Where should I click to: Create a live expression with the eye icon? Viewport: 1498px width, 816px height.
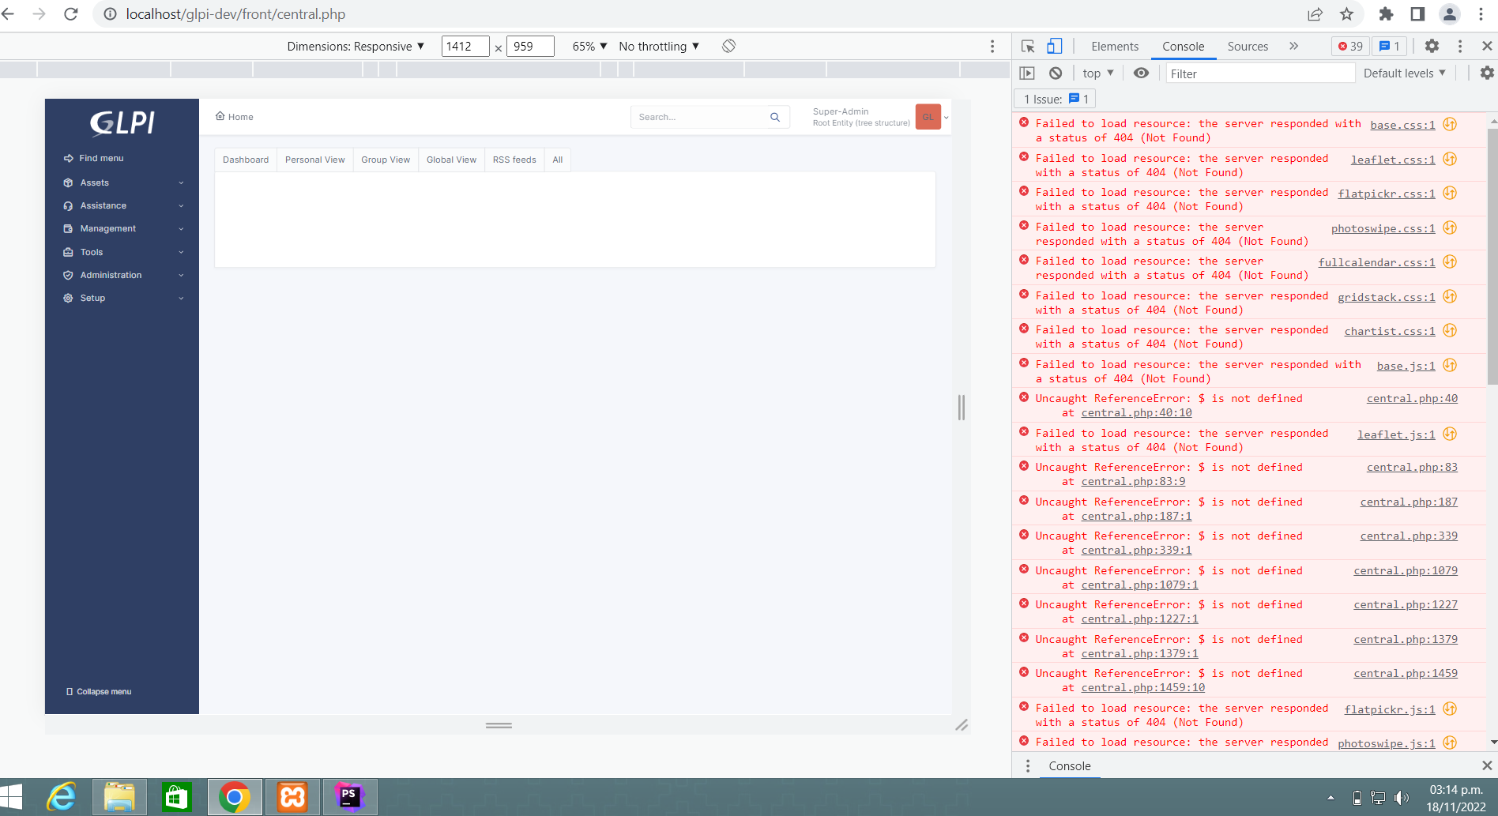[1141, 73]
